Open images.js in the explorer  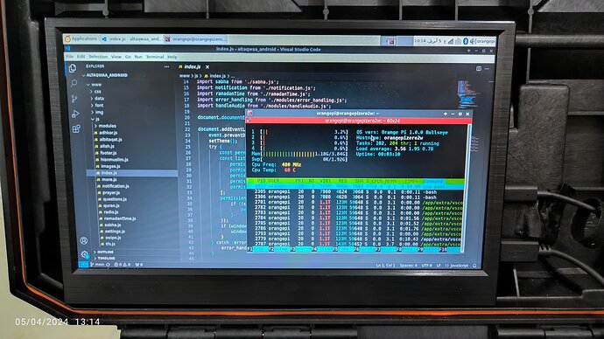click(109, 166)
